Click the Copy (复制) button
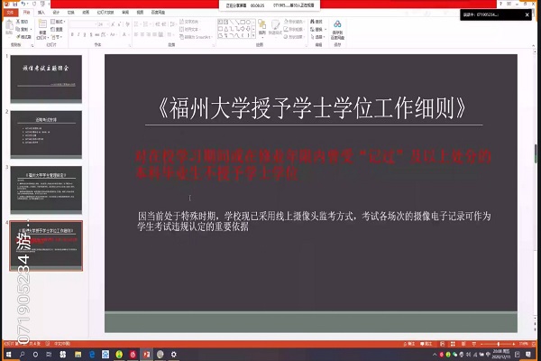Screen dimensions: 541x361 point(23,29)
